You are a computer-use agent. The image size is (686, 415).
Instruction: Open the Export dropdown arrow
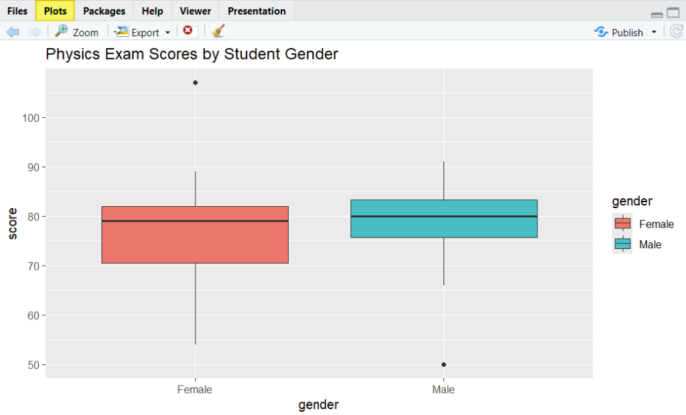pos(167,31)
